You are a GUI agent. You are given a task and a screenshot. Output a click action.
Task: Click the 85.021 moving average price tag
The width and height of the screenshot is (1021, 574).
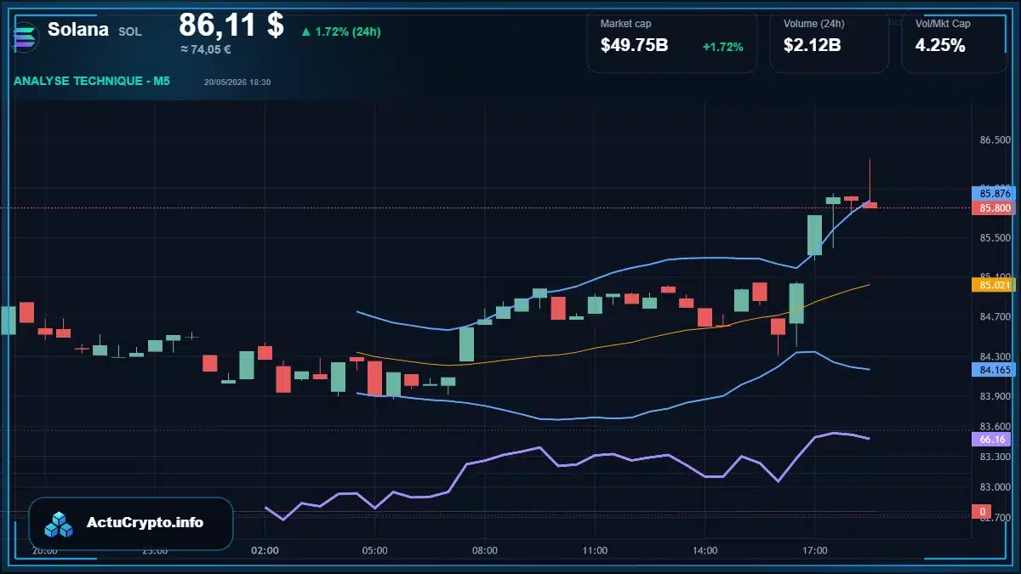994,285
